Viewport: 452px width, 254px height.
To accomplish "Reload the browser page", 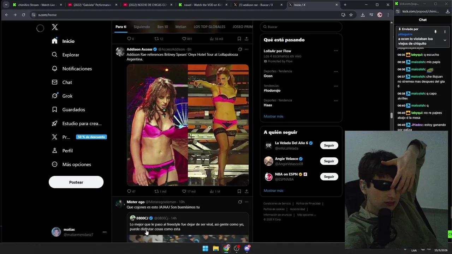I will click(23, 15).
